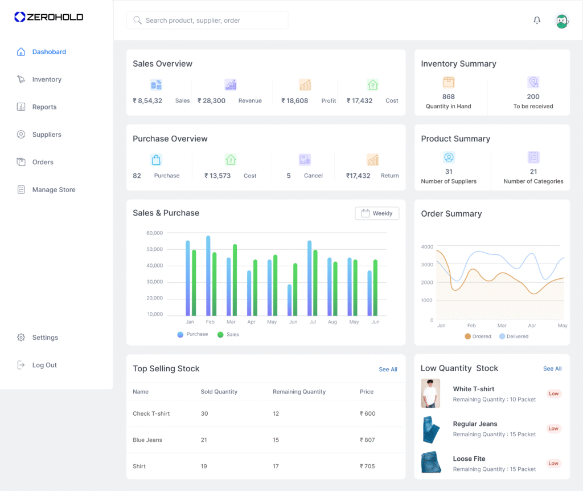Click the notification bell icon
The width and height of the screenshot is (583, 491).
pyautogui.click(x=537, y=21)
